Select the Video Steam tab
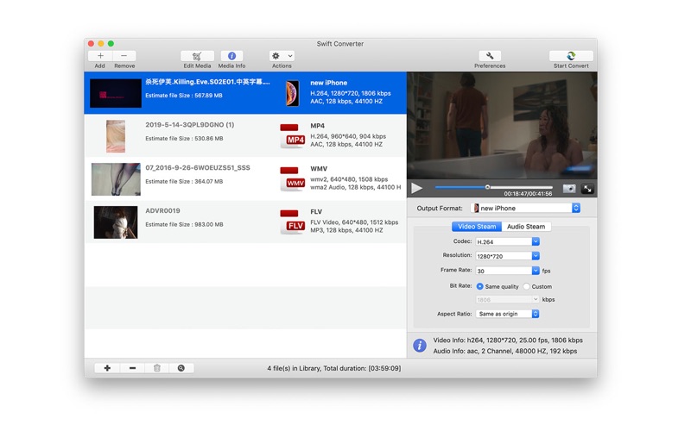This screenshot has height=431, width=691. click(x=477, y=227)
